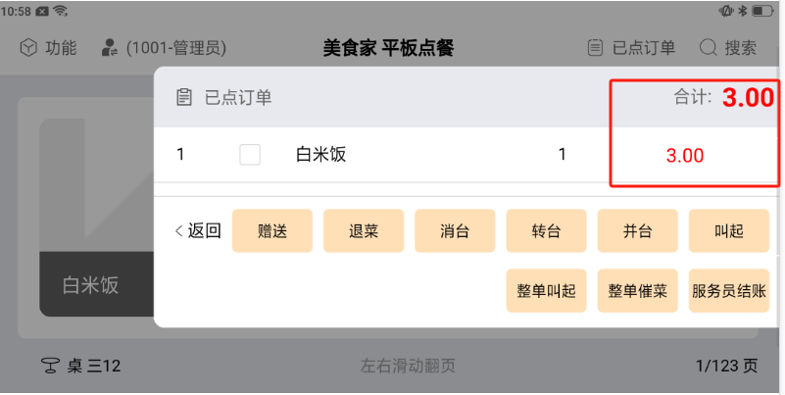Screen dimensions: 785x395
Task: Tick the checkbox for 白米饭
Action: pos(250,154)
